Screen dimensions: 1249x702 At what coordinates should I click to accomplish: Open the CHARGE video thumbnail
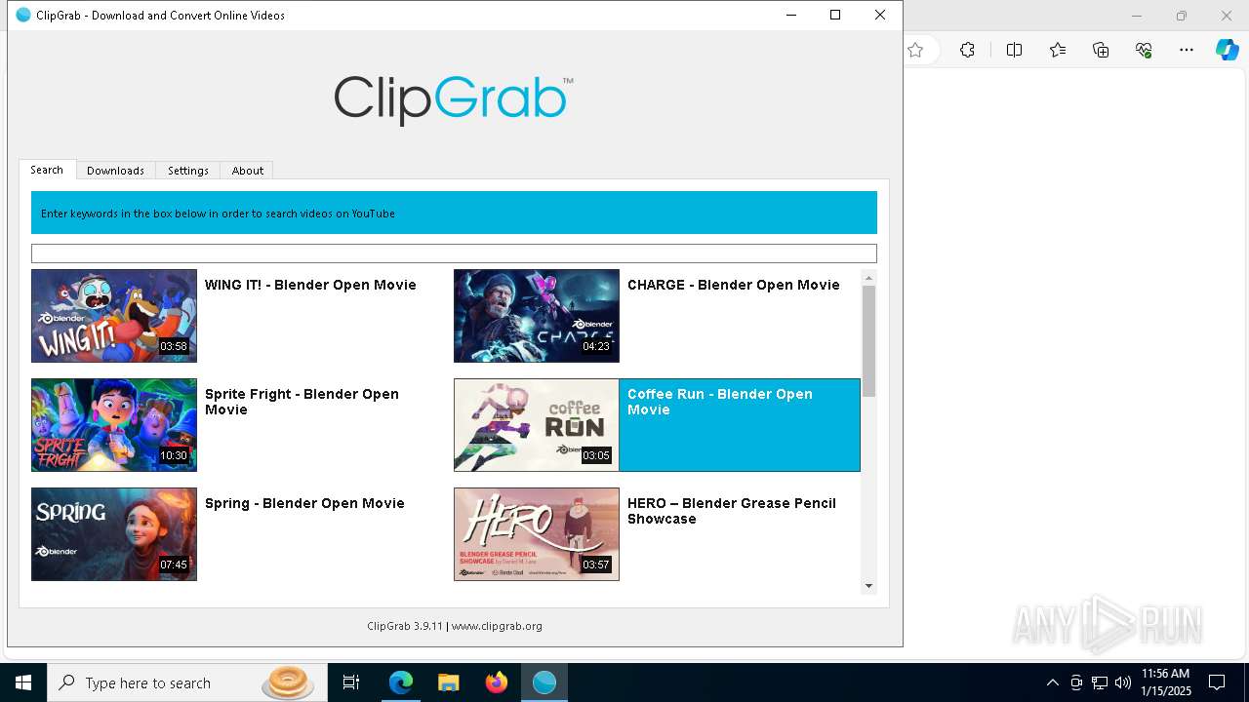(x=537, y=316)
